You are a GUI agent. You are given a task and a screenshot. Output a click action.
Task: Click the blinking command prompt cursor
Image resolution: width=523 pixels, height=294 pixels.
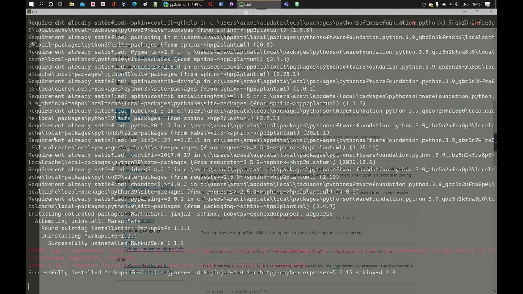pyautogui.click(x=29, y=287)
